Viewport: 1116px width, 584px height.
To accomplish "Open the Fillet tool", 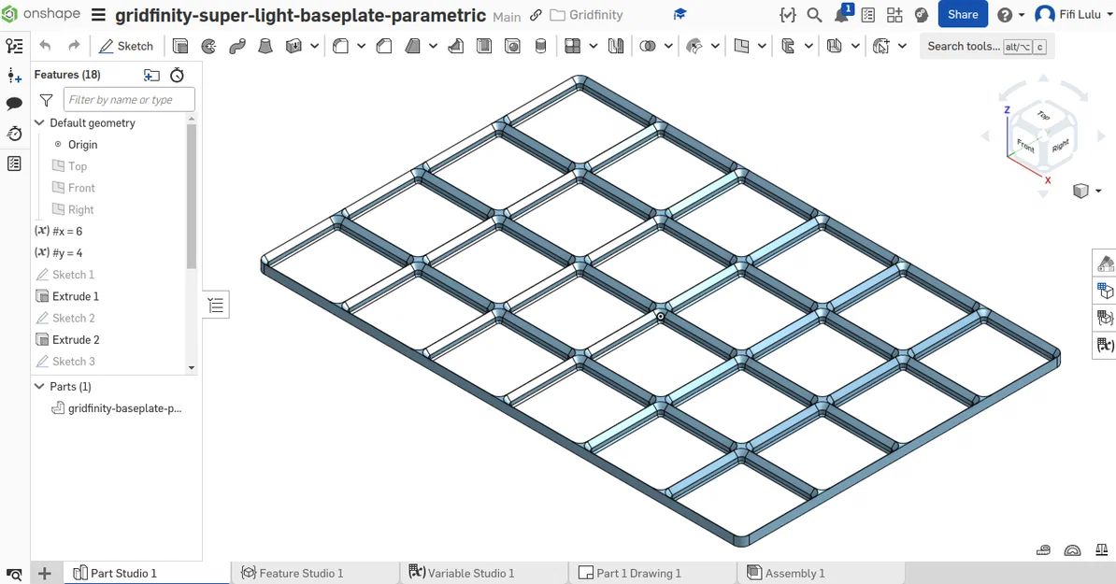I will coord(338,45).
